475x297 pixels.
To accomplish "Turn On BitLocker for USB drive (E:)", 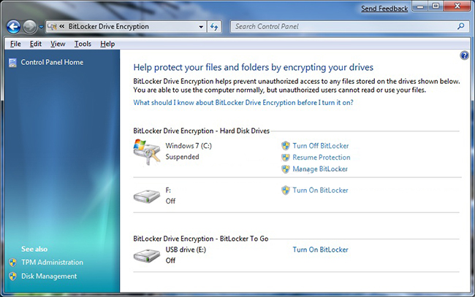I will pos(320,250).
